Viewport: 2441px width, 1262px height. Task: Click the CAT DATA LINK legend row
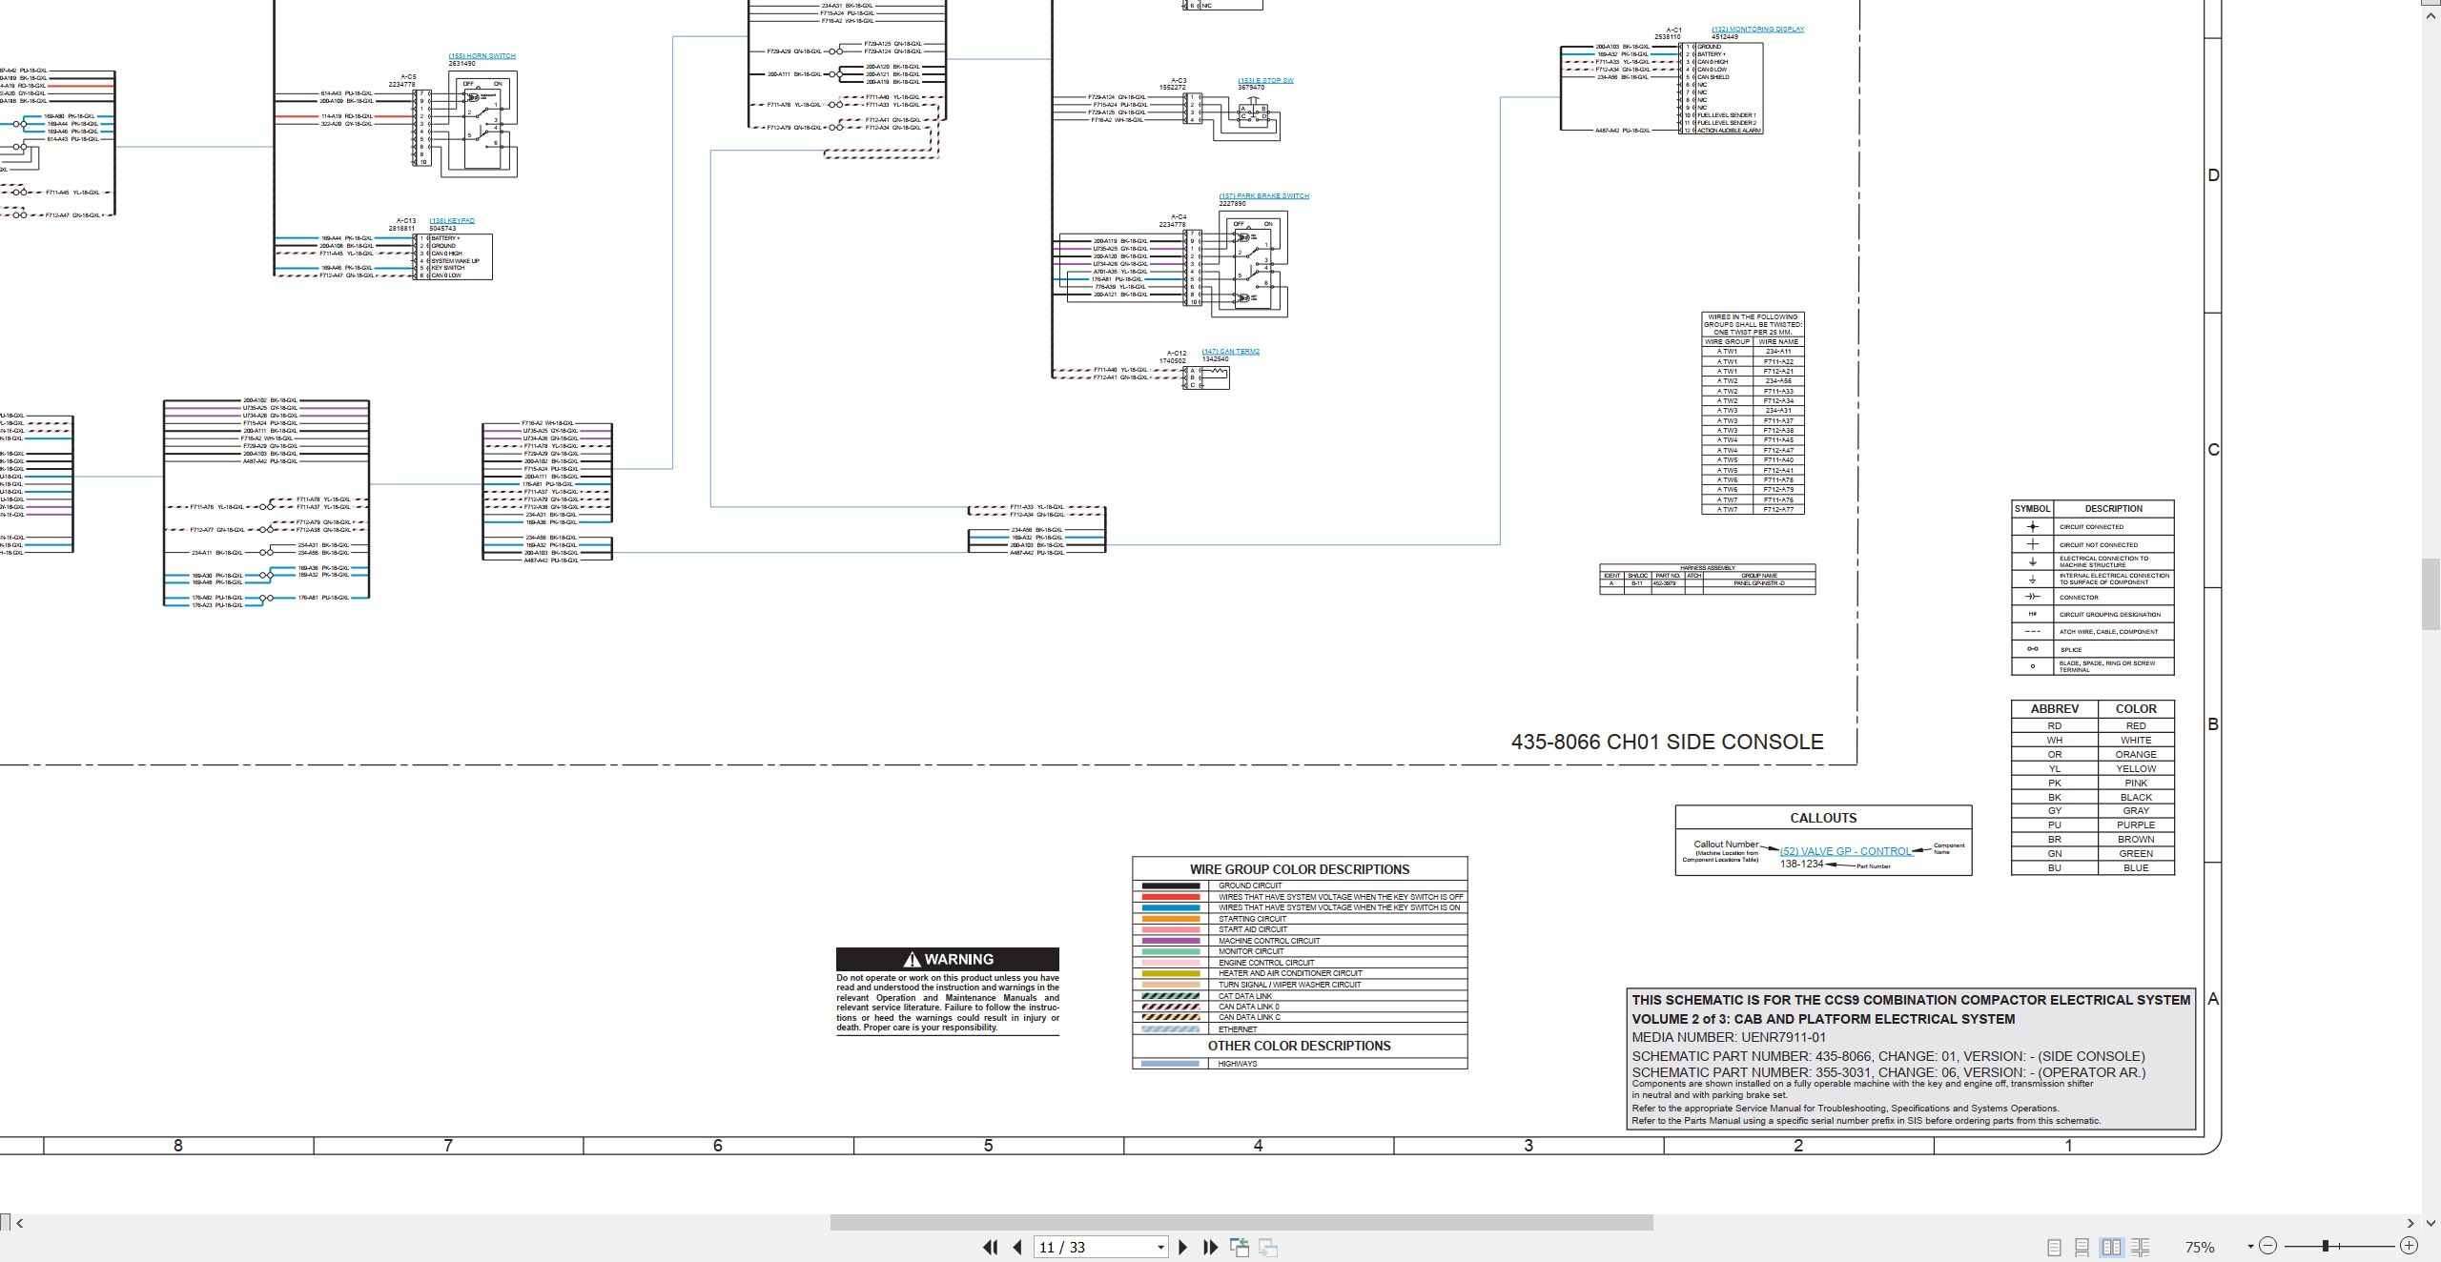1300,996
